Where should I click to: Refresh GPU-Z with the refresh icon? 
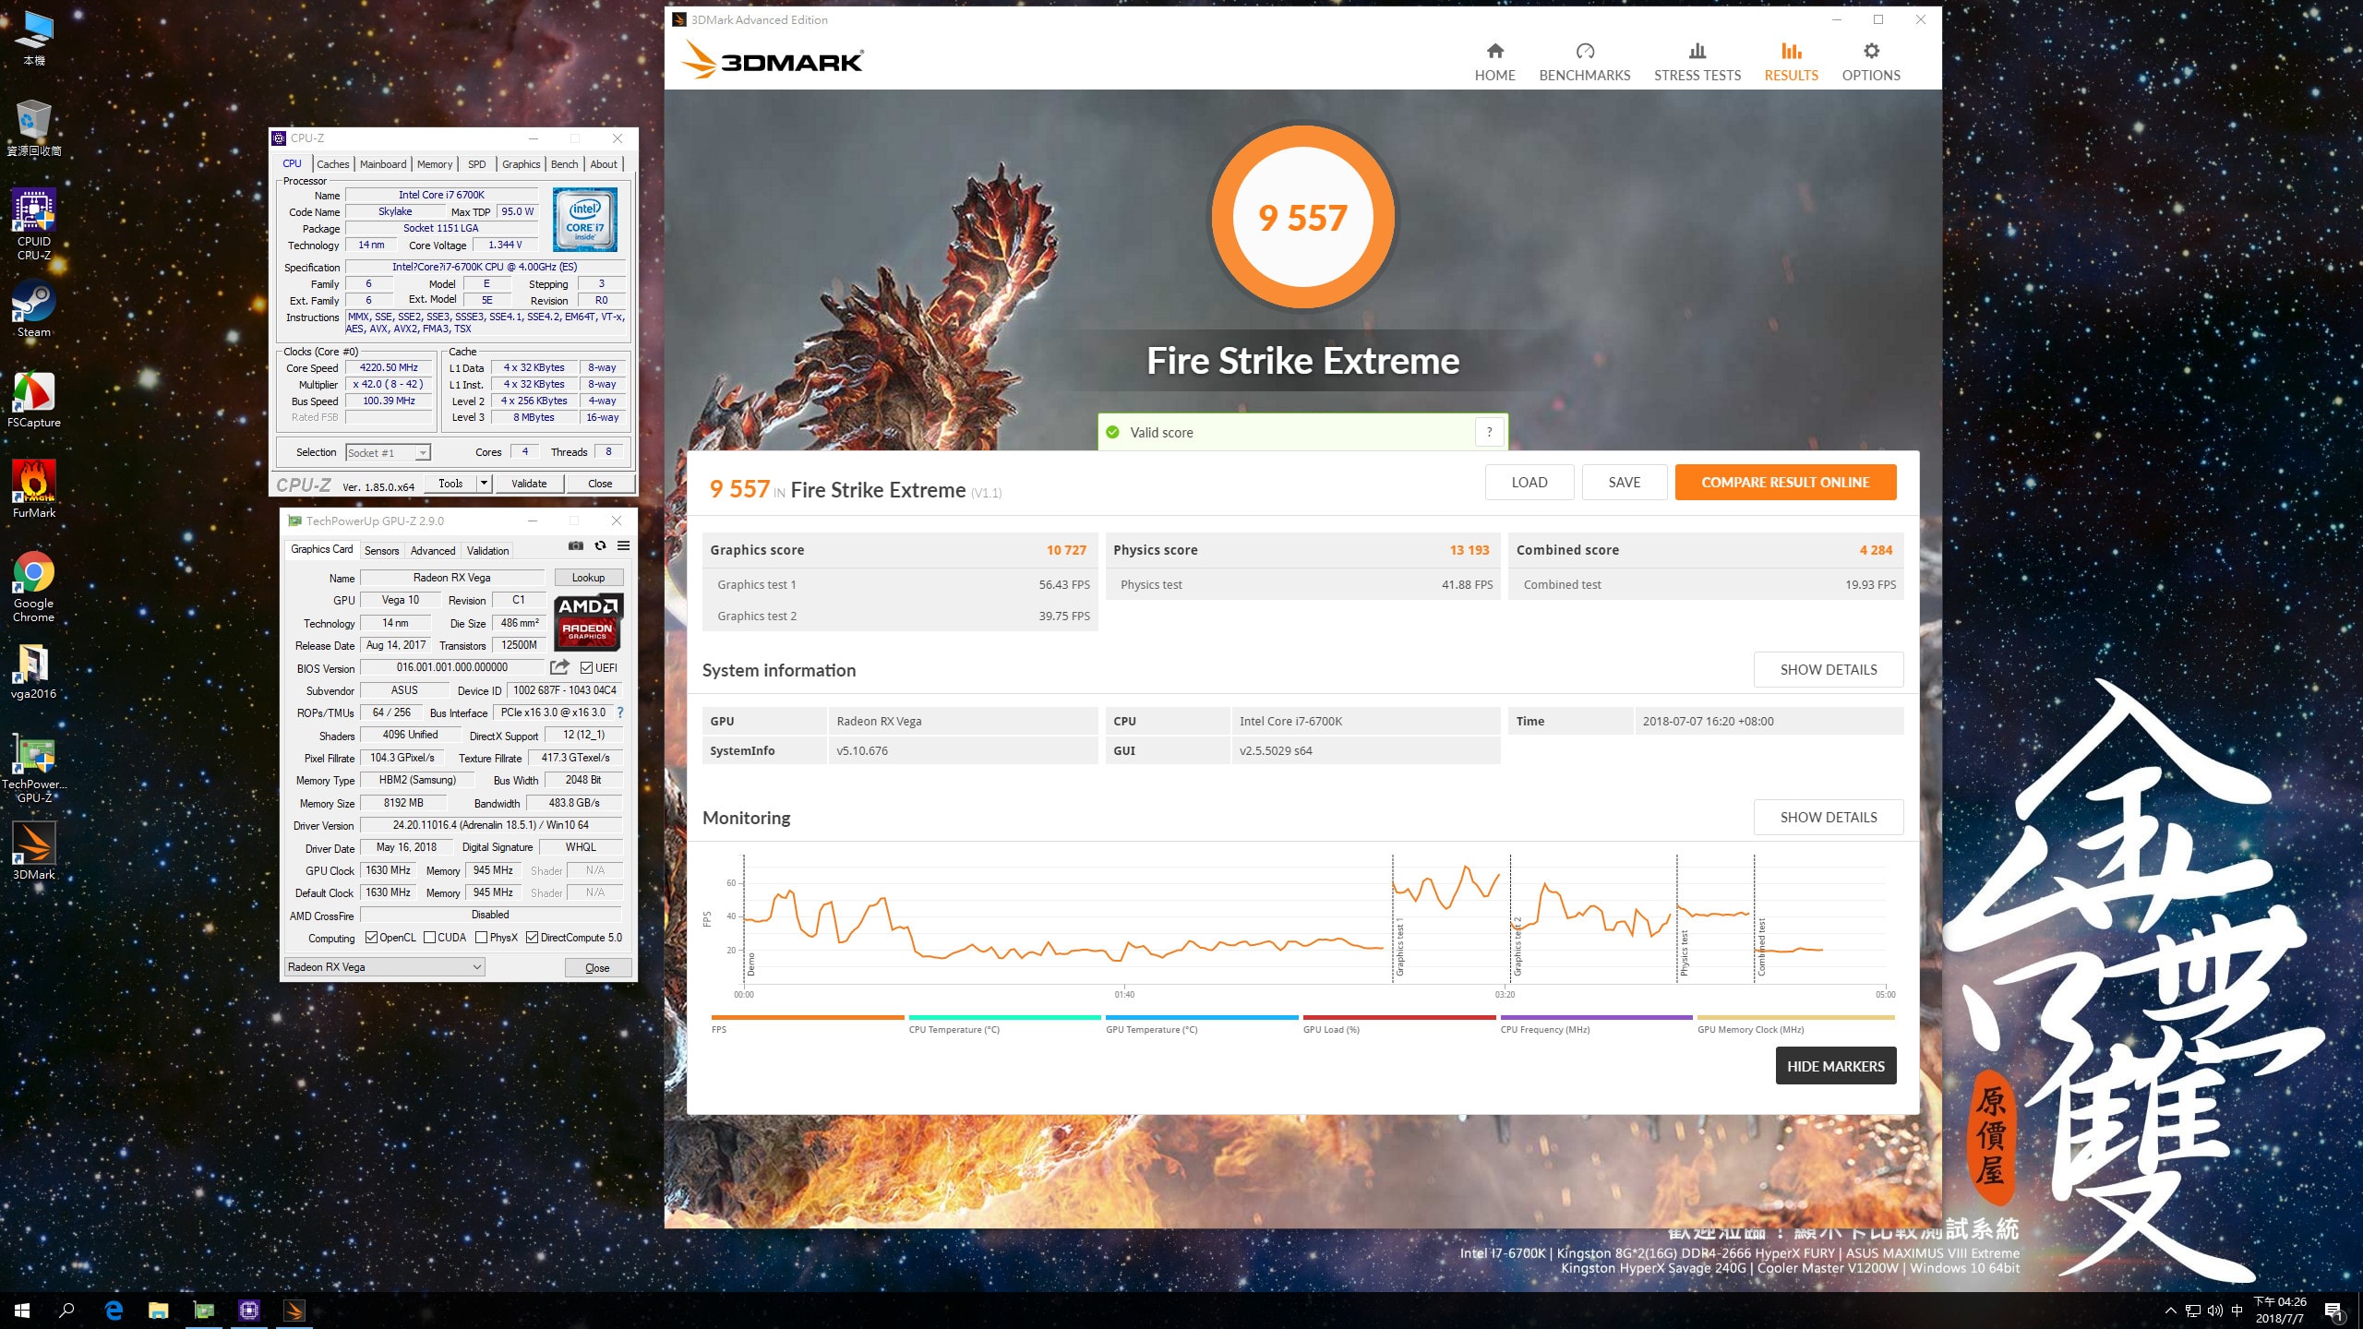tap(600, 545)
